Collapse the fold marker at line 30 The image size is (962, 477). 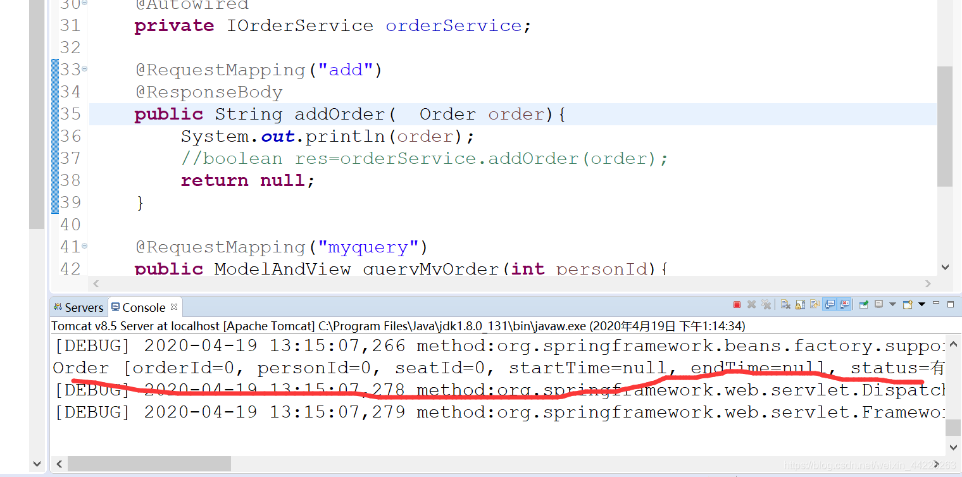[x=85, y=4]
